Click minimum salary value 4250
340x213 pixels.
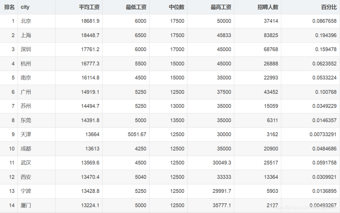click(x=140, y=149)
